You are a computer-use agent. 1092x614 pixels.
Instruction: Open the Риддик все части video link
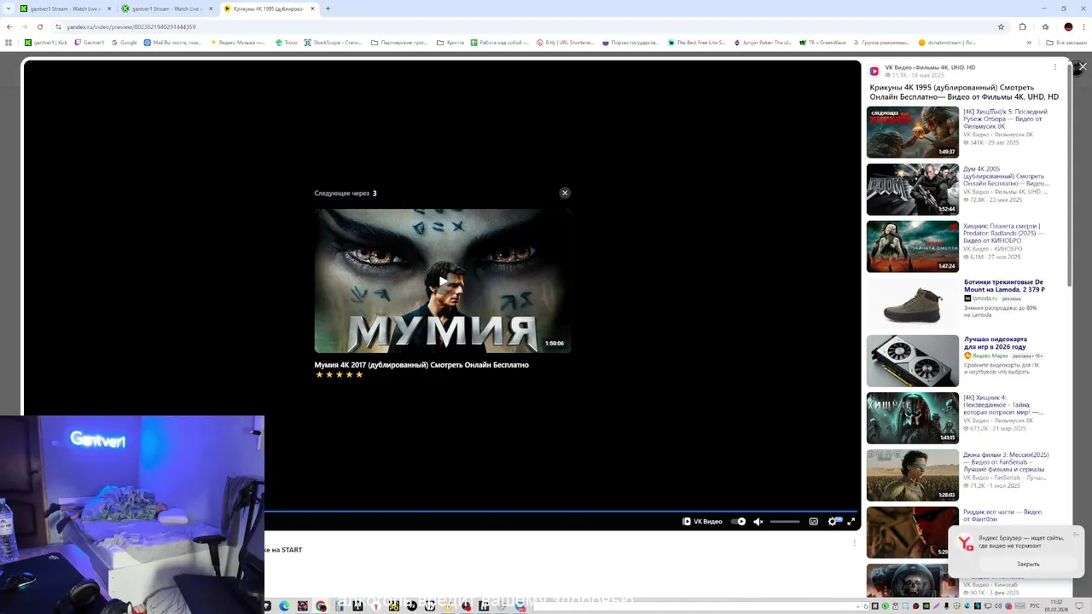[x=1002, y=515]
